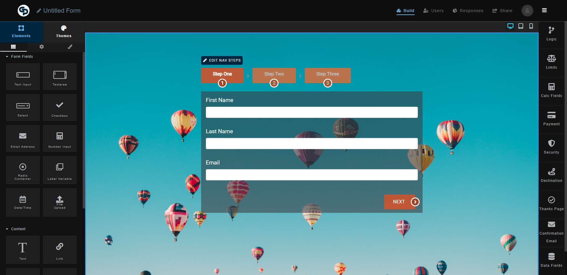This screenshot has height=275, width=567.
Task: Add a Select dropdown element
Action: [23, 108]
